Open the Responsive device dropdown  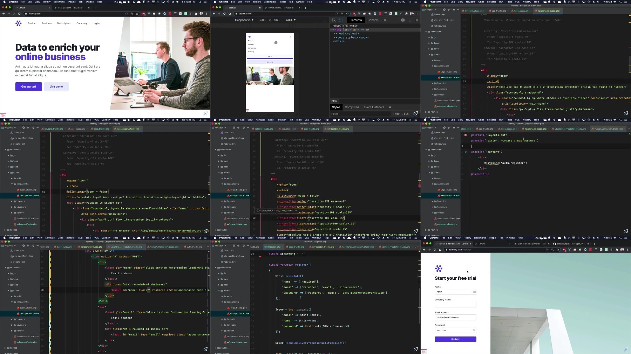(x=244, y=20)
